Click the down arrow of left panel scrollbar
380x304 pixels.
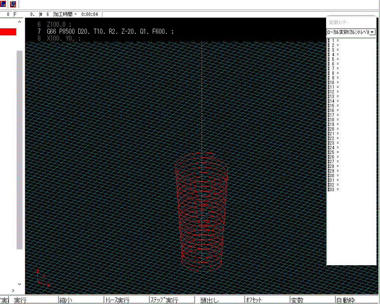[20, 284]
